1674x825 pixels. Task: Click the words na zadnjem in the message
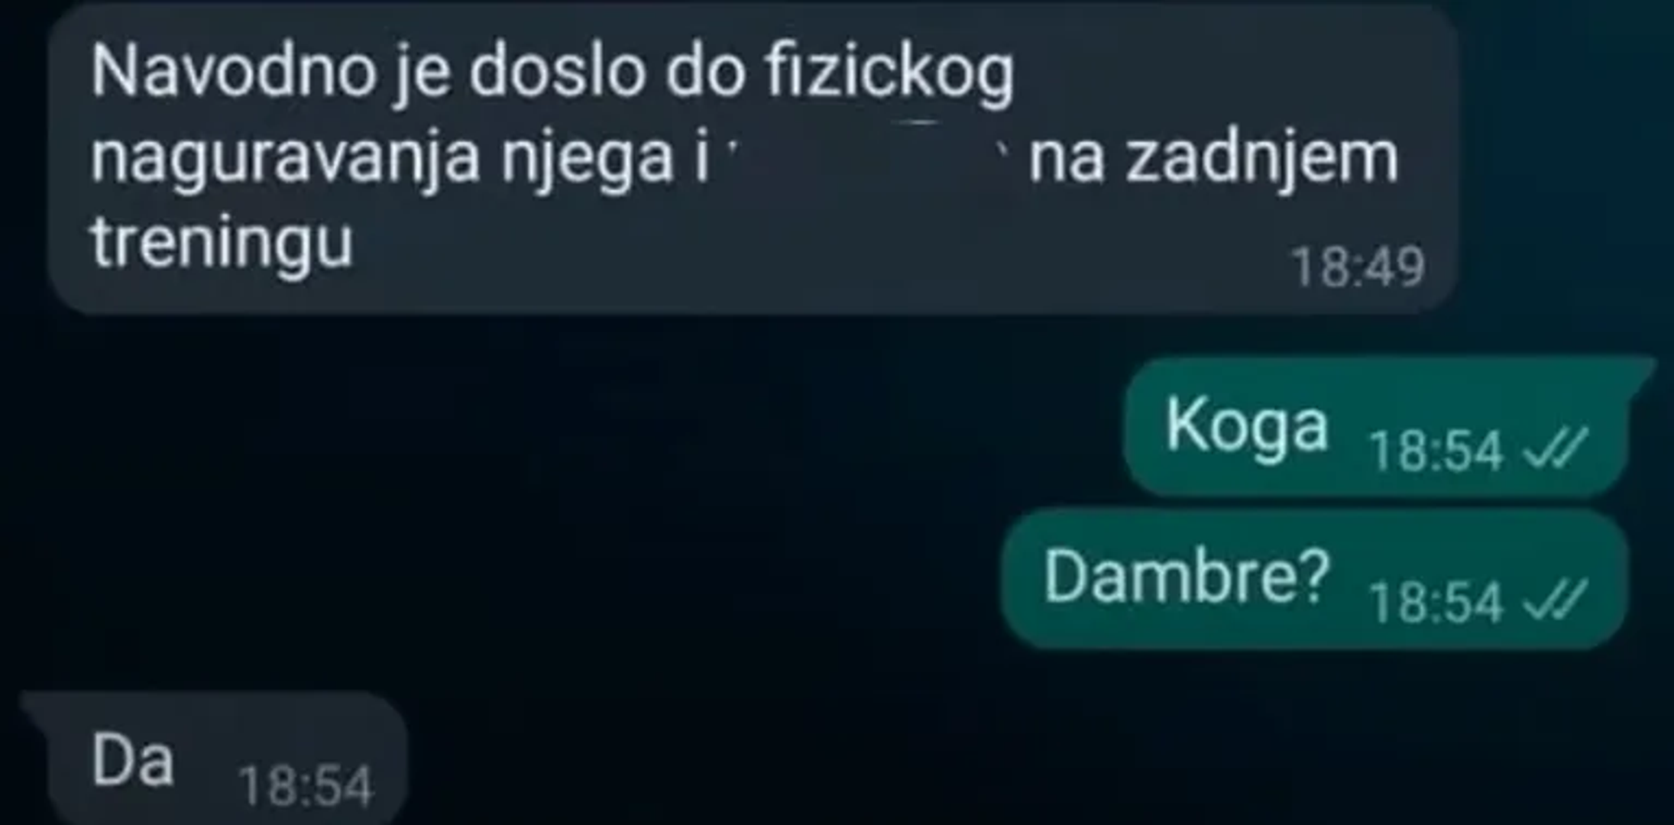tap(1214, 159)
